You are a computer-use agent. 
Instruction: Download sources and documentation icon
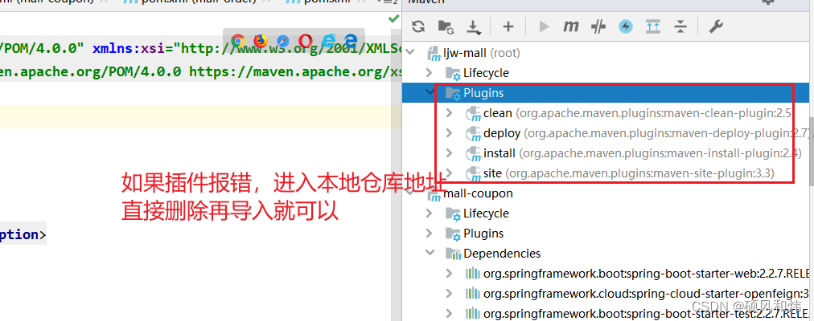(474, 27)
